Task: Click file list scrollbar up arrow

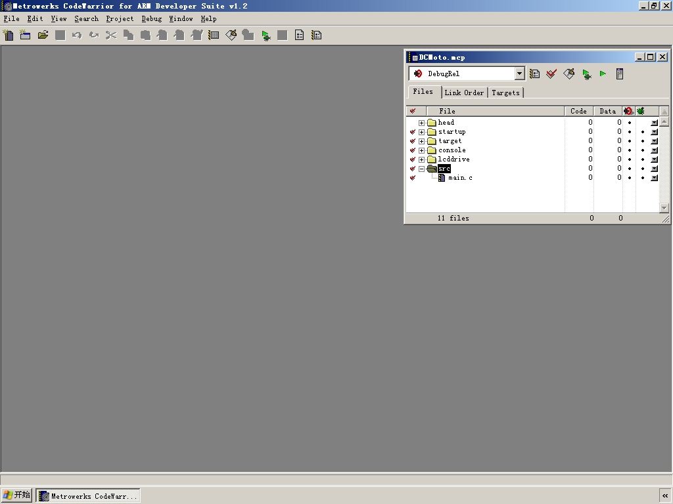Action: pos(664,121)
